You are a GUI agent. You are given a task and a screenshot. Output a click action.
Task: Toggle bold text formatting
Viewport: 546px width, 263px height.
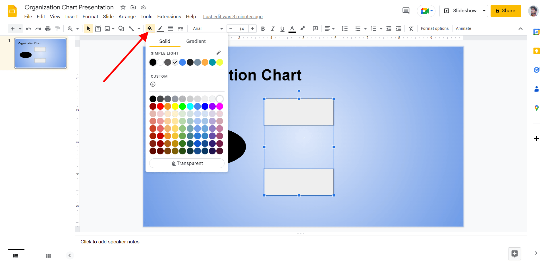coord(263,29)
